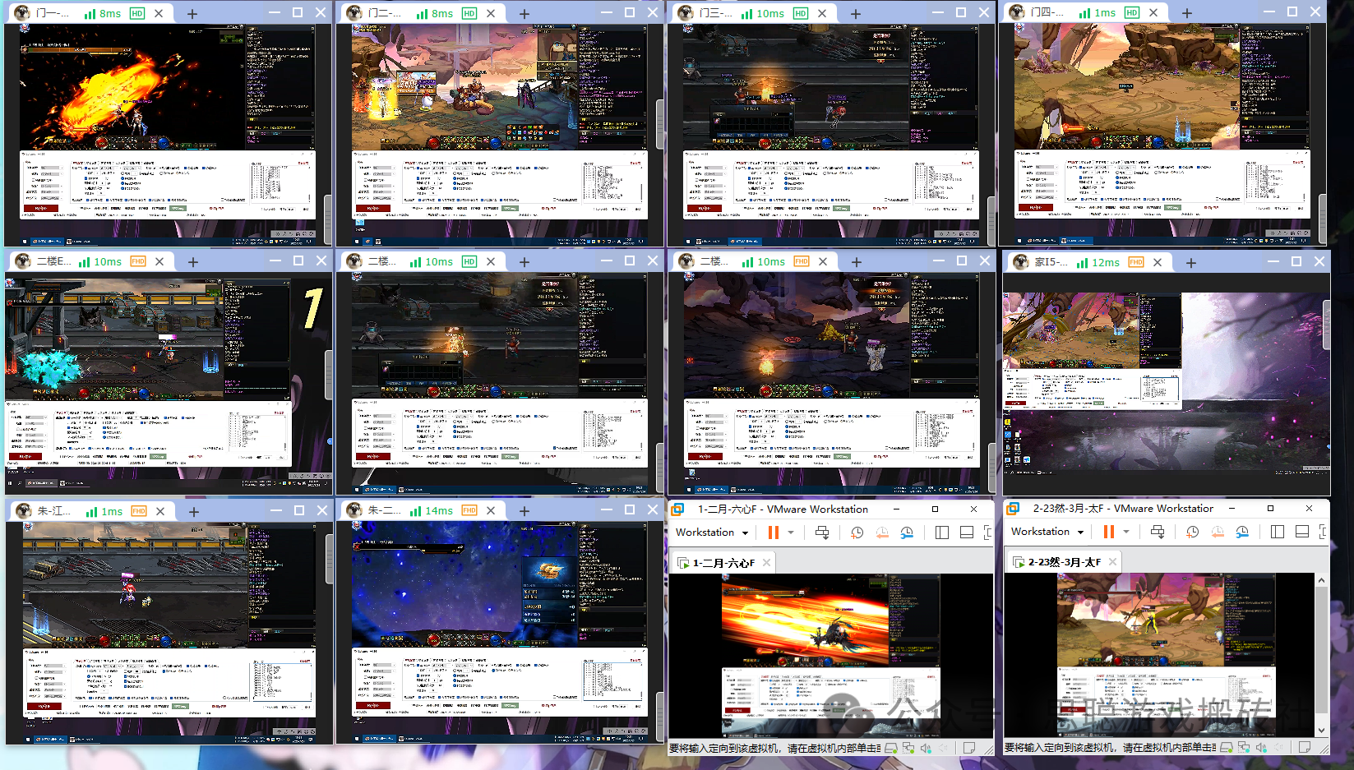Viewport: 1354px width, 770px height.
Task: Toggle the library sidebar in the 1-二月-六心F window
Action: 942,533
